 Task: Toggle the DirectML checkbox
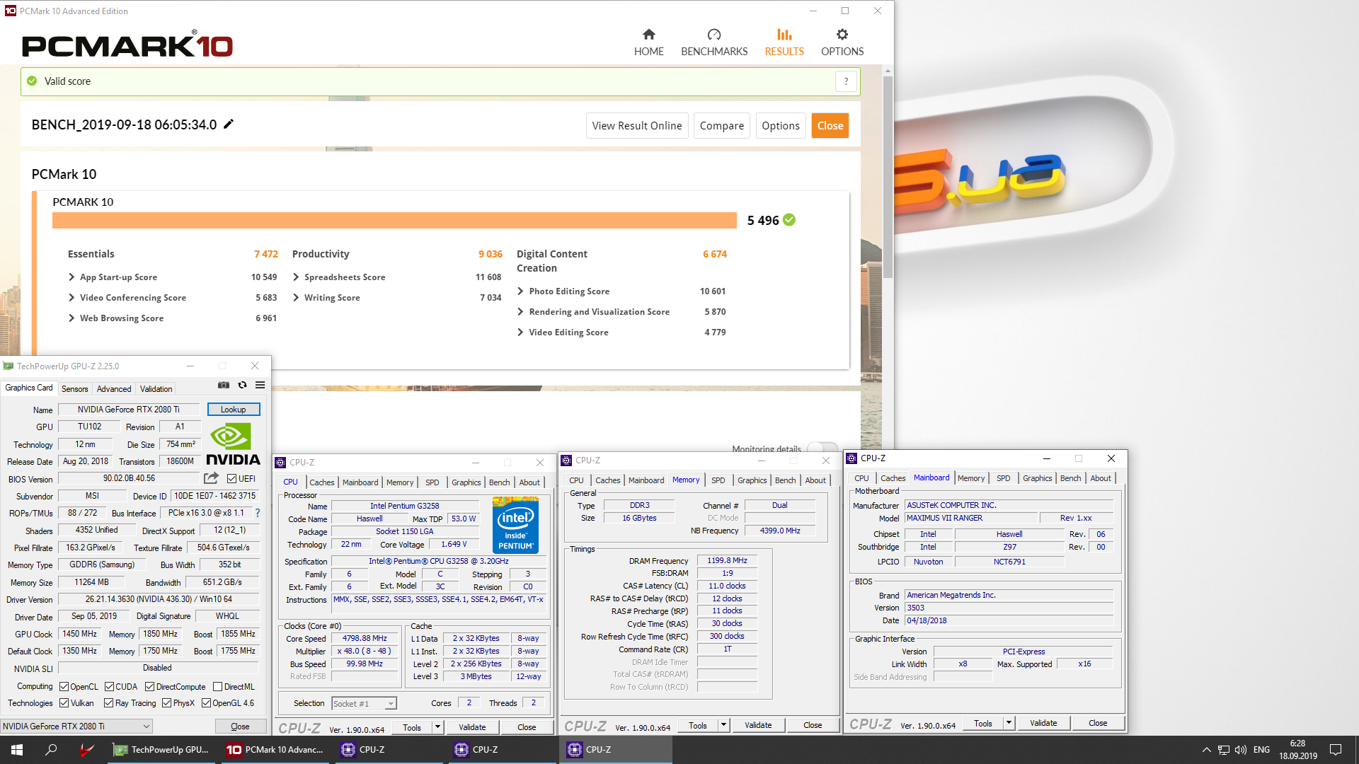pyautogui.click(x=218, y=687)
